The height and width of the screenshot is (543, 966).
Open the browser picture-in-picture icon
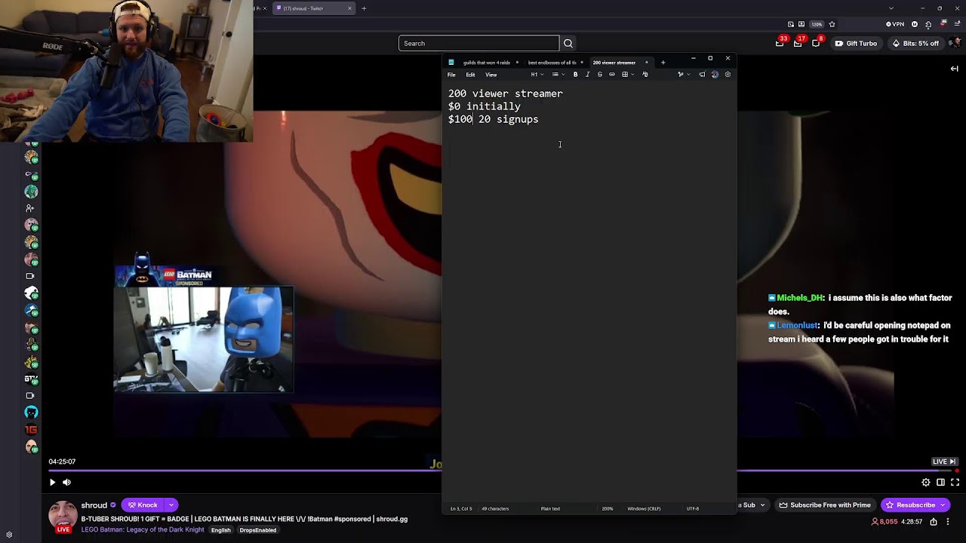pos(791,24)
